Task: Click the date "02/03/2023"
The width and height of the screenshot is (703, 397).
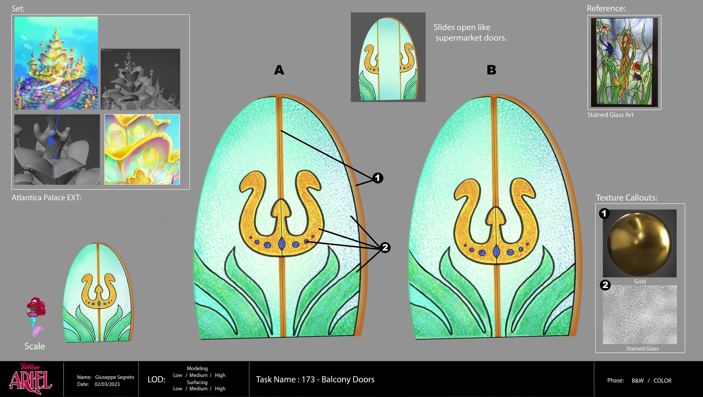Action: point(107,384)
